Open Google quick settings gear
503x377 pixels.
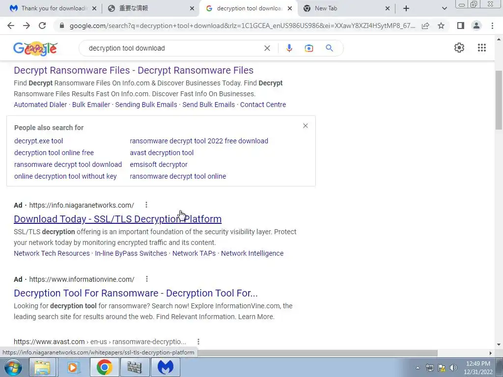coord(459,48)
